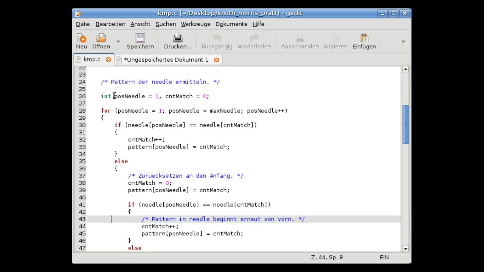Click the 'else' keyword on line 35
484x272 pixels.
click(121, 161)
